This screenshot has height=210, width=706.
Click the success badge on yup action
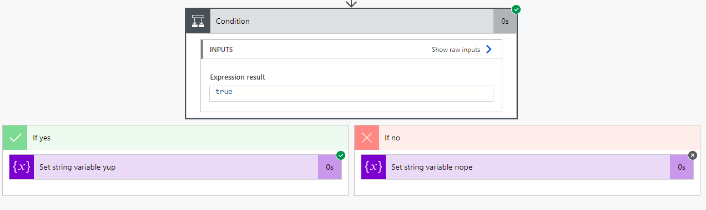(341, 155)
